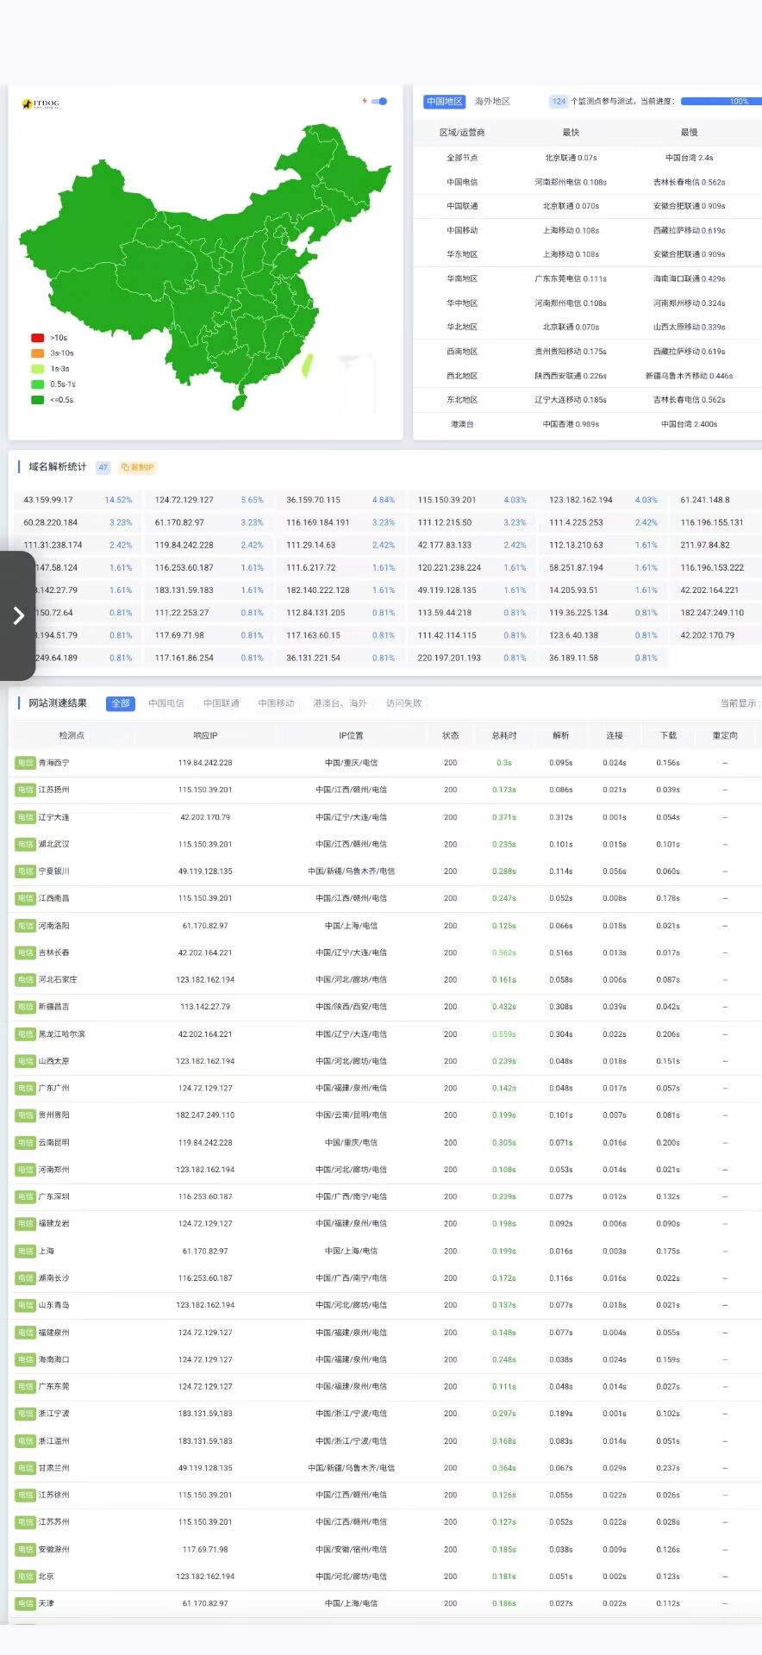
Task: Click the 电信 tag beside 青海西宁
Action: pyautogui.click(x=25, y=763)
